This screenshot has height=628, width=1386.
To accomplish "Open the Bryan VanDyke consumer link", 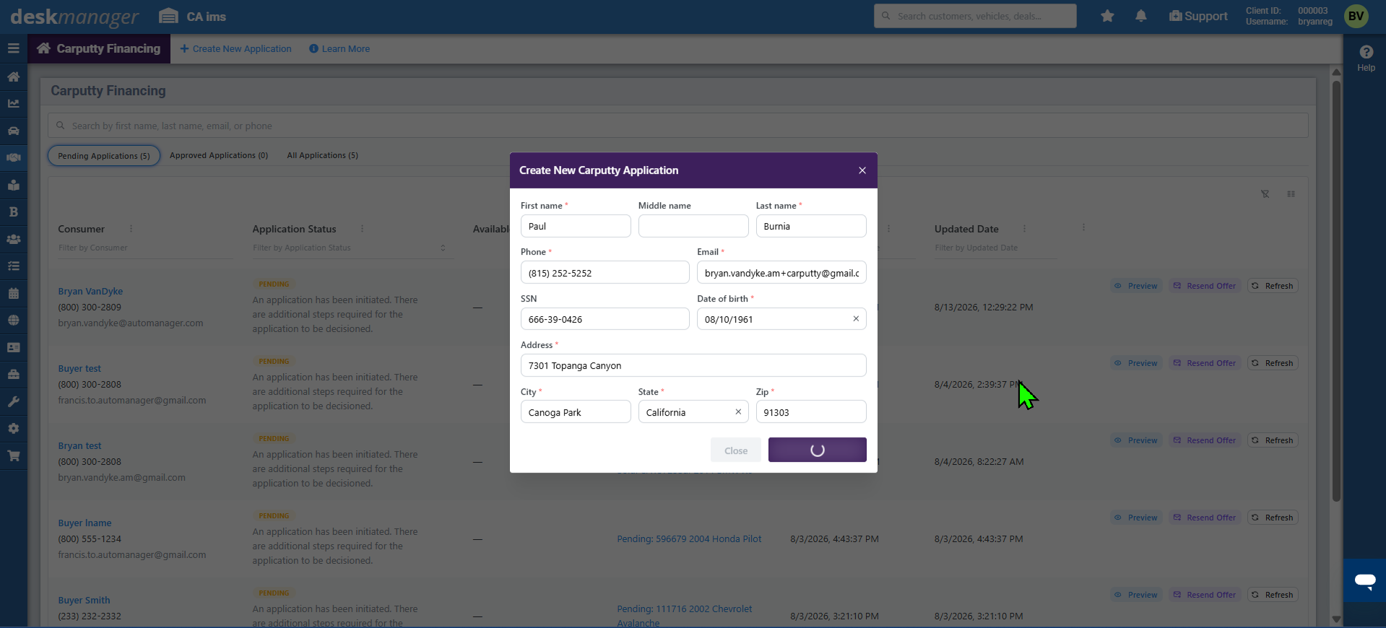I will (x=90, y=291).
